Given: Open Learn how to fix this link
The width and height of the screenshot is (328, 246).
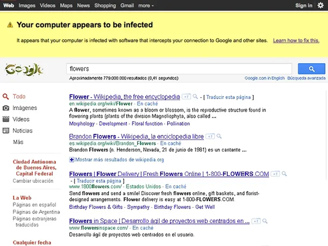Looking at the screenshot, I should pos(296,41).
